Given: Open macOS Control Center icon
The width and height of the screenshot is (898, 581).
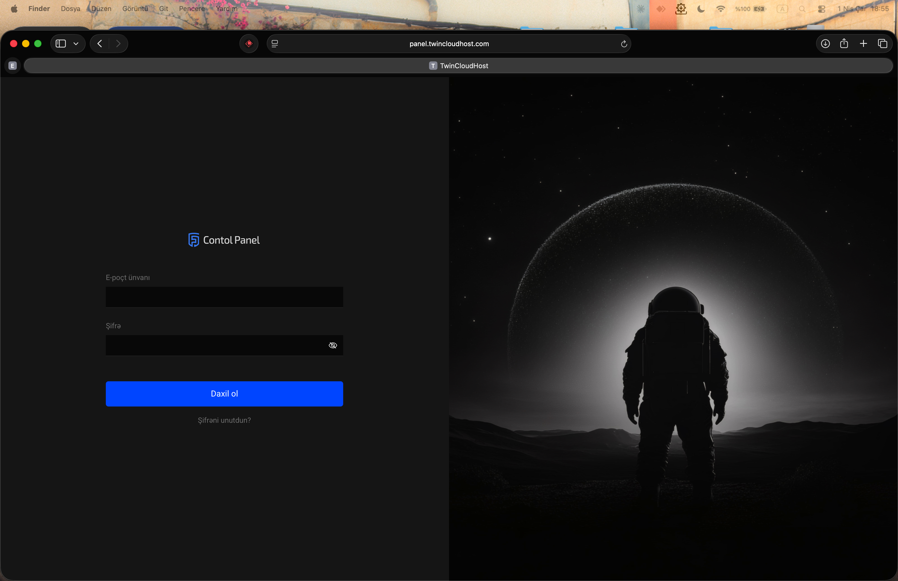Looking at the screenshot, I should pyautogui.click(x=821, y=9).
